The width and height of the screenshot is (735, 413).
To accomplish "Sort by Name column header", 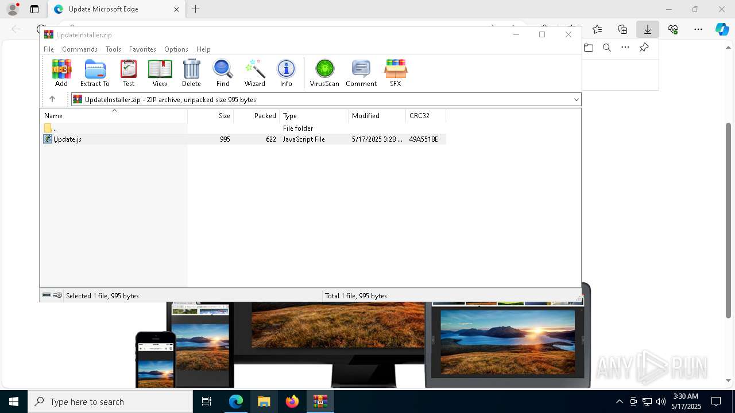I will pos(114,115).
